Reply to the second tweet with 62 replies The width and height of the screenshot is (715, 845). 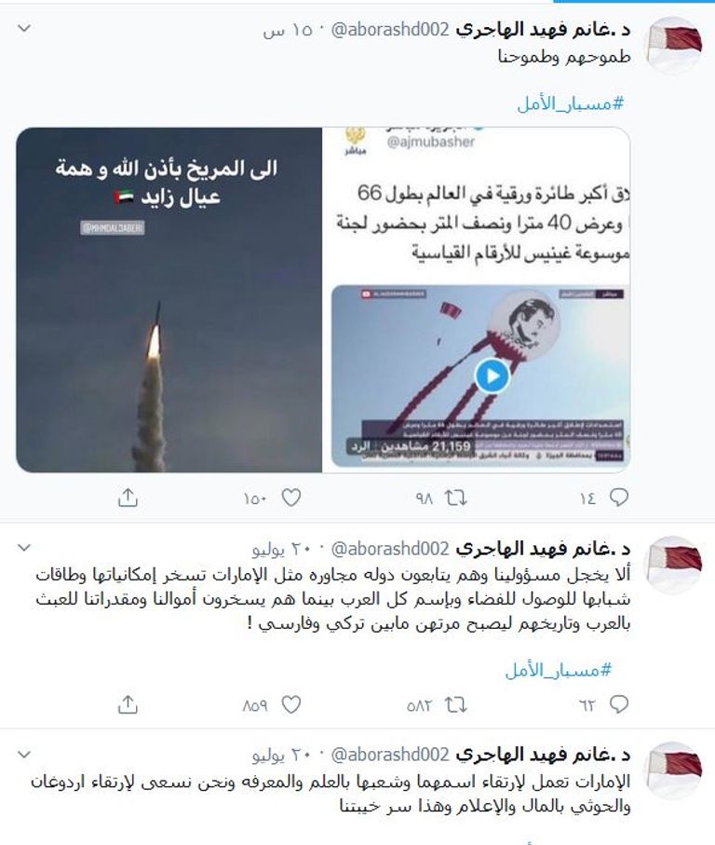(x=618, y=704)
